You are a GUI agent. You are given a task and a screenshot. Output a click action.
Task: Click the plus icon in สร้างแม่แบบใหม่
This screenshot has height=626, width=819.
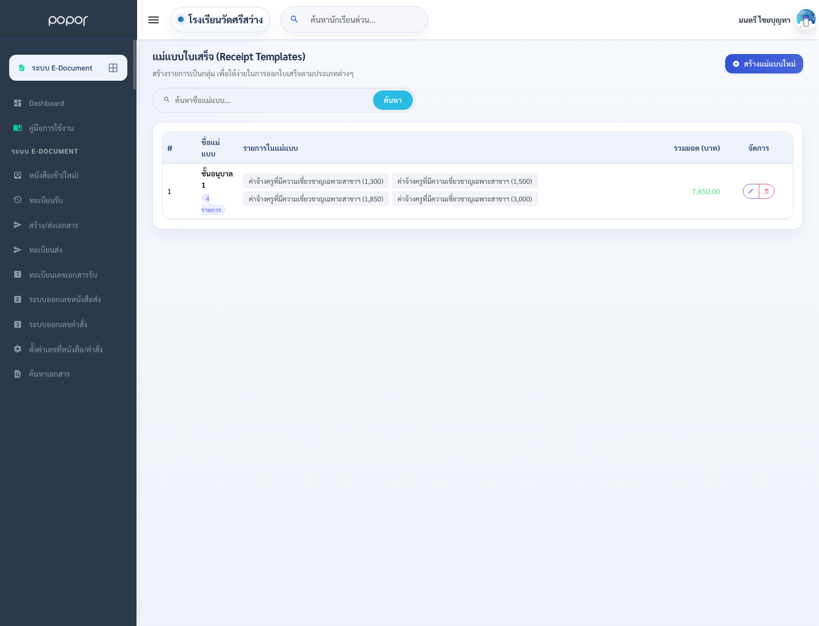tap(736, 64)
